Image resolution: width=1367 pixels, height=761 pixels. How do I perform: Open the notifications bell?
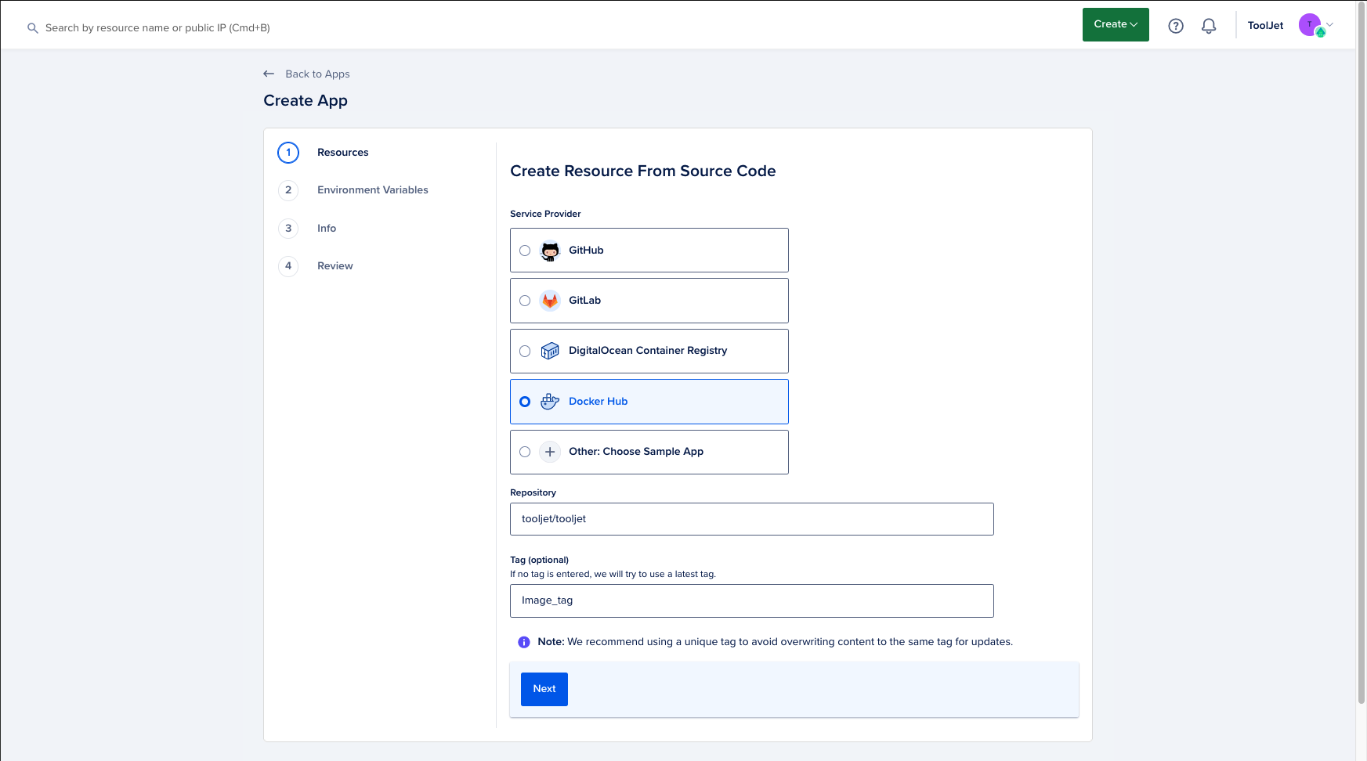click(x=1209, y=26)
